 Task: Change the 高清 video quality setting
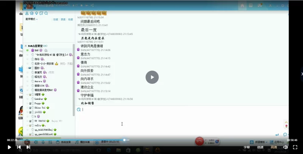click(x=273, y=147)
